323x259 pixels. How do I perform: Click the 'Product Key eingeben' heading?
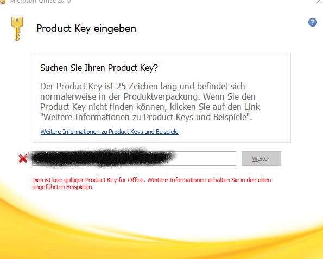tap(86, 29)
